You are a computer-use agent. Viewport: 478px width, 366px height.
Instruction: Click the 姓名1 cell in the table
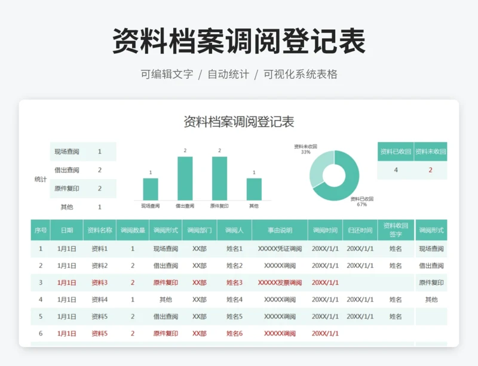pyautogui.click(x=234, y=248)
